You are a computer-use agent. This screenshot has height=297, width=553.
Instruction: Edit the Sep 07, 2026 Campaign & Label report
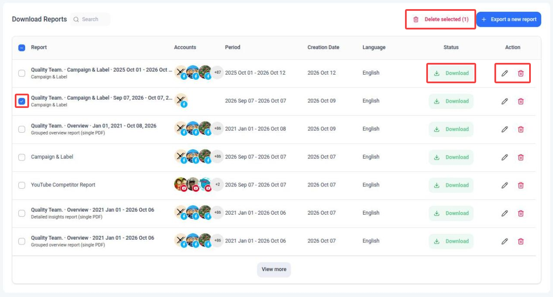pyautogui.click(x=504, y=101)
